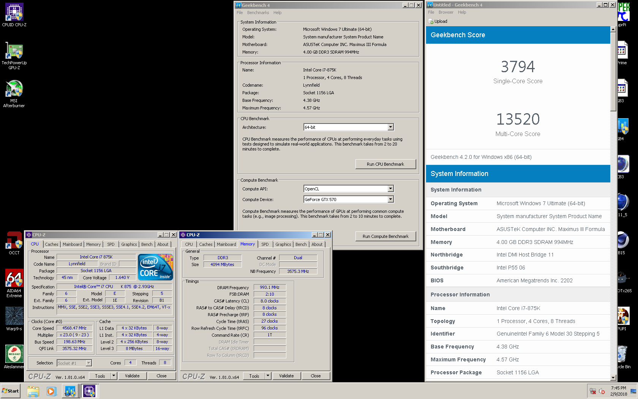
Task: Click Validate in right CPU-Z window
Action: tap(286, 376)
